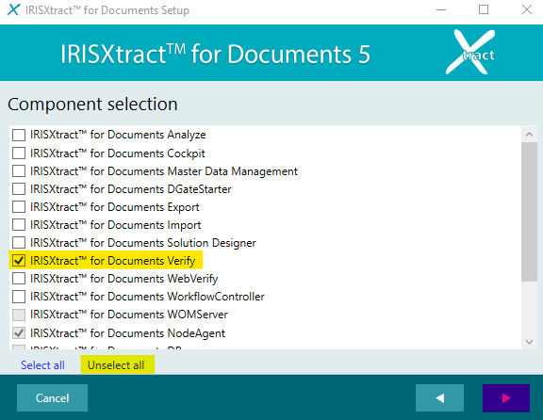Click the Unselect all link
The height and width of the screenshot is (420, 543).
pos(116,365)
